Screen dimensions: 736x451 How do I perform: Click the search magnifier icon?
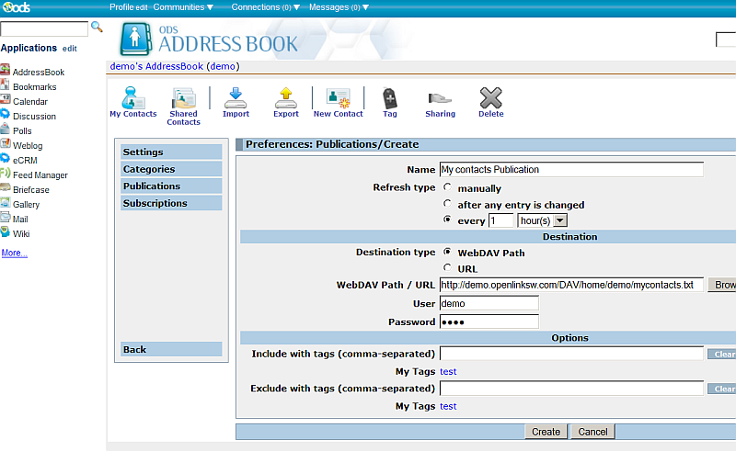(97, 28)
